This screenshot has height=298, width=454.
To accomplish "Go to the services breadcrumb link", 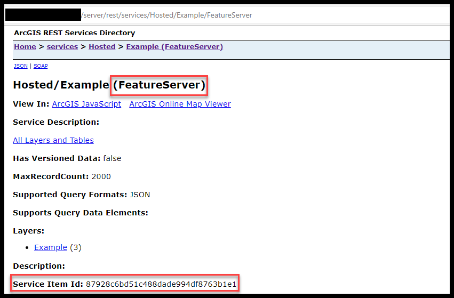I will pos(62,46).
